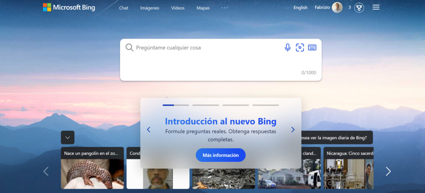The image size is (425, 193).
Task: Click the Microsoft Bing logo
Action: (69, 7)
